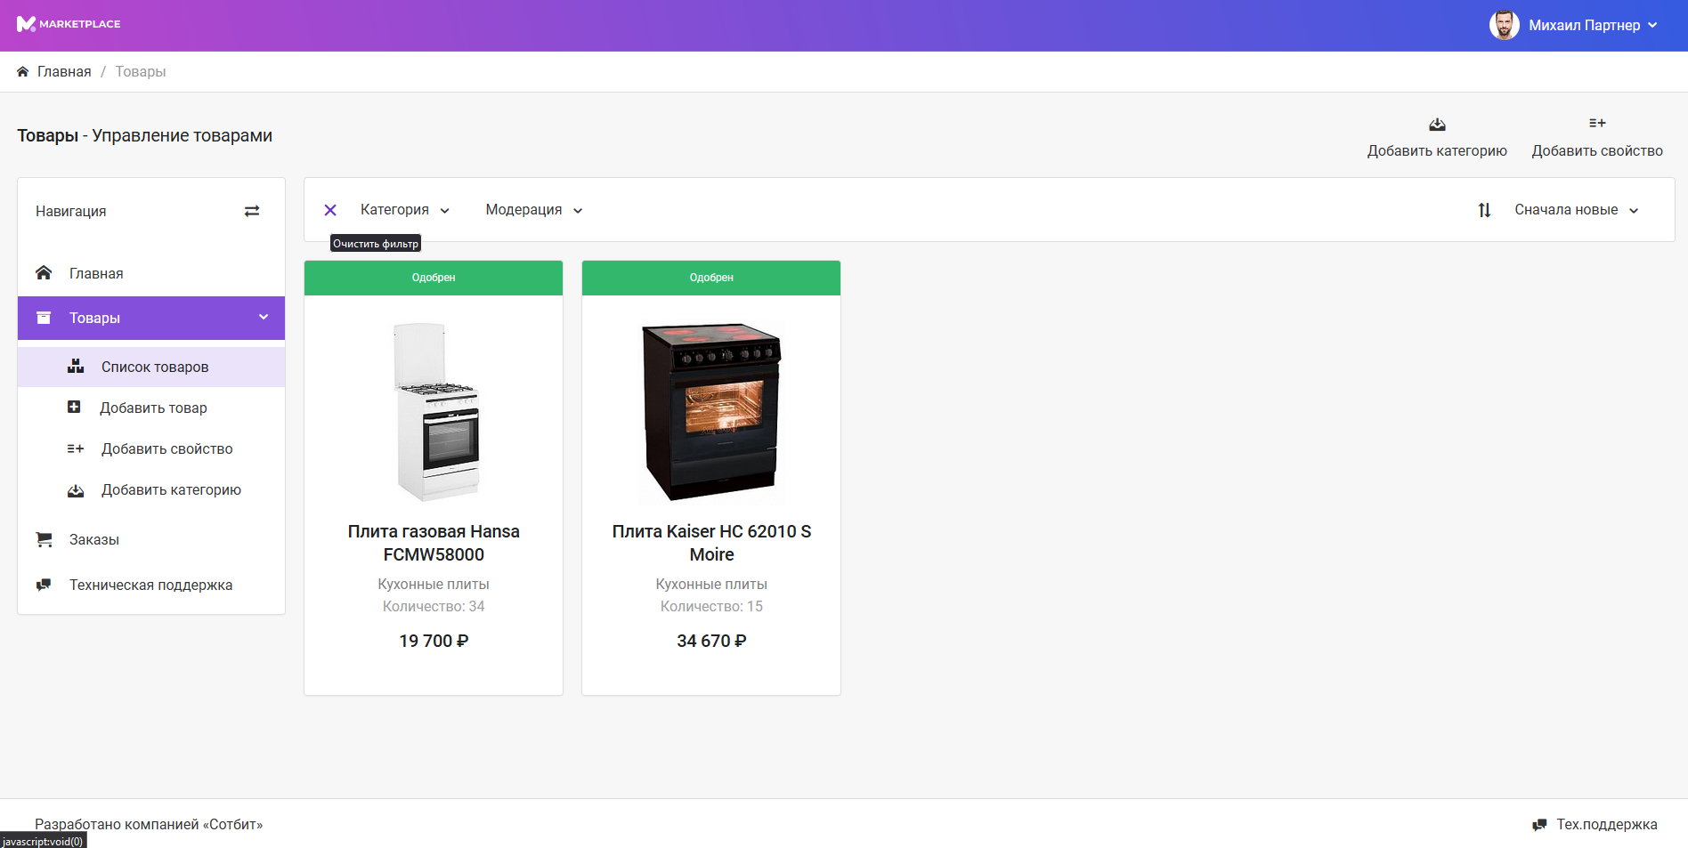Click the 19 700 ₽ price
This screenshot has width=1688, height=848.
[x=434, y=641]
